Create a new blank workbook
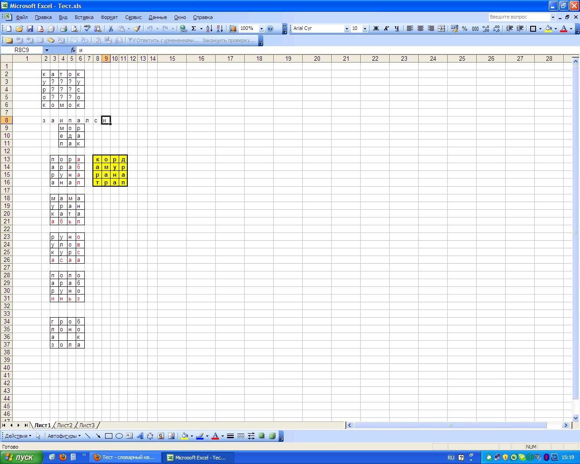580x464 pixels. 9,29
